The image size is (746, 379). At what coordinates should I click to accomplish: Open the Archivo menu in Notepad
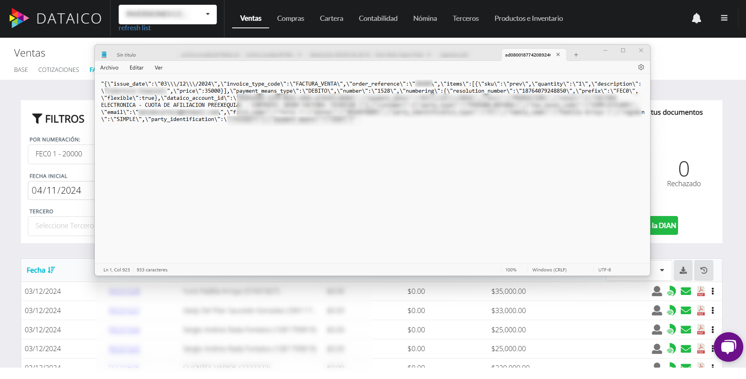pos(109,68)
